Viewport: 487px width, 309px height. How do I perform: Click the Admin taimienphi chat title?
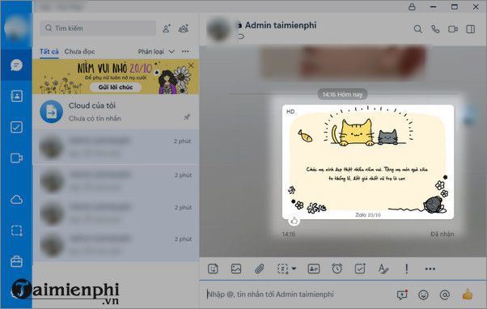[281, 25]
